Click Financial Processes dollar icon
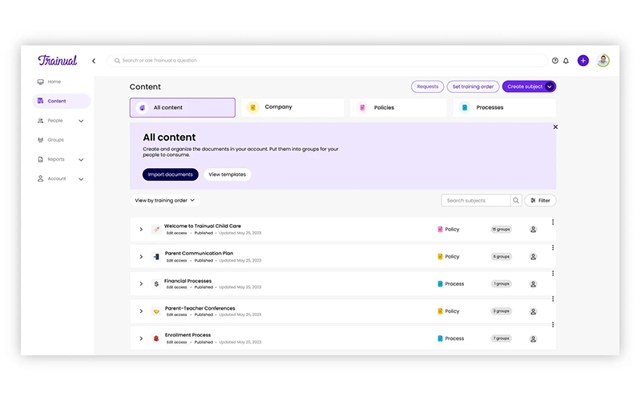Viewport: 641px width, 400px height. tap(156, 284)
